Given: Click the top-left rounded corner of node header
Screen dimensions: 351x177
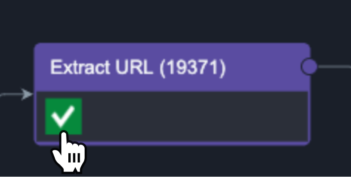Looking at the screenshot, I should [38, 47].
